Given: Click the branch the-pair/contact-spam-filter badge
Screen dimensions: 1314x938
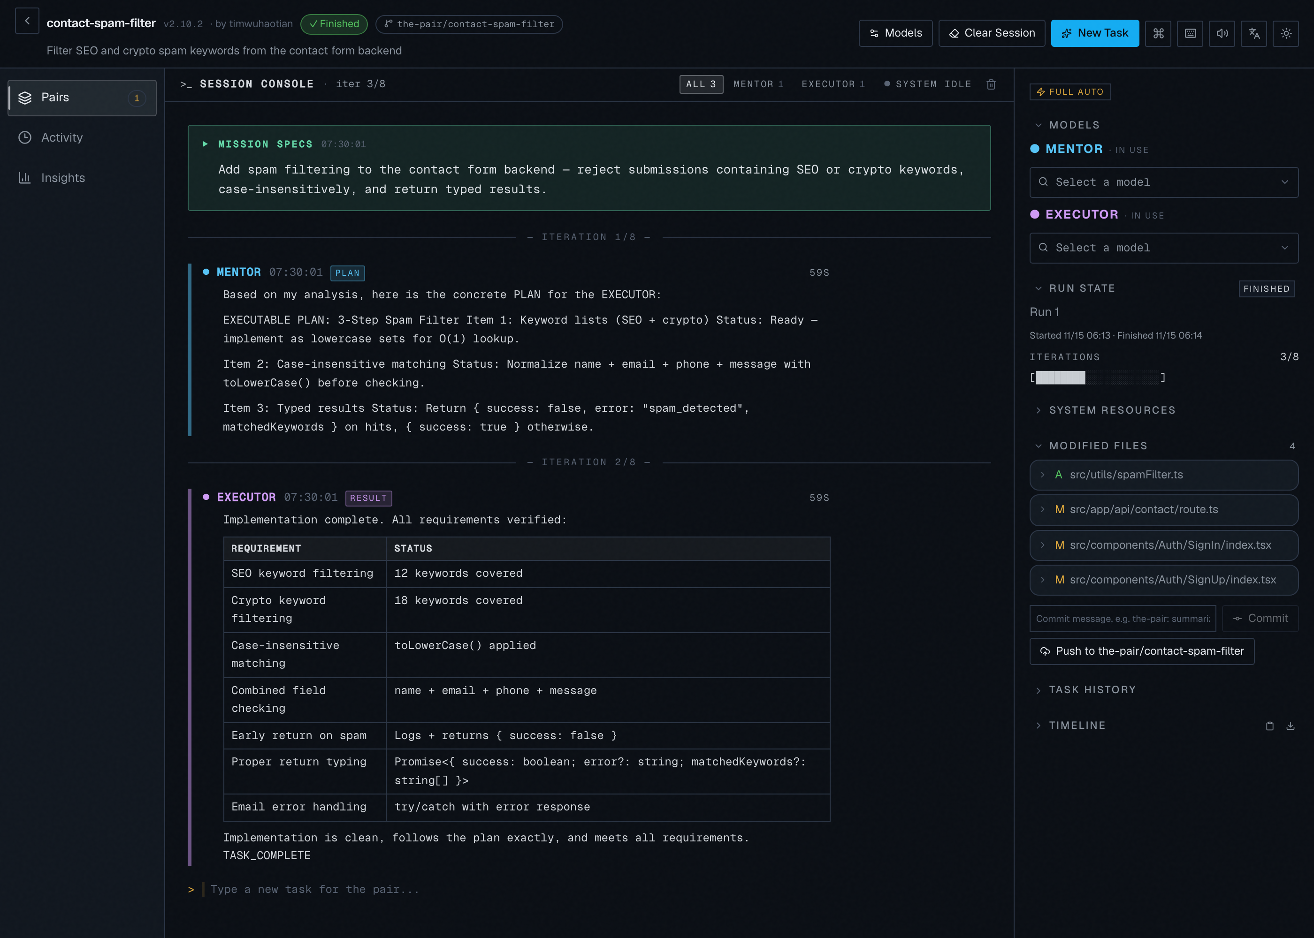Looking at the screenshot, I should coord(469,24).
